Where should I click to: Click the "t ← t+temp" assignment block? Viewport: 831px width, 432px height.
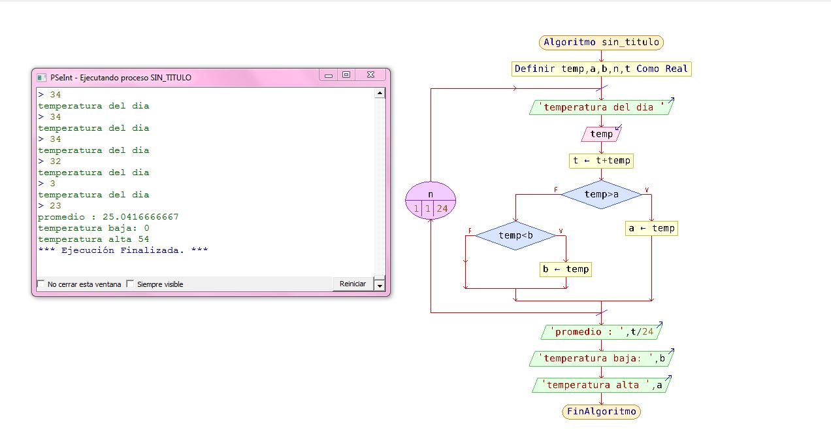(x=600, y=160)
